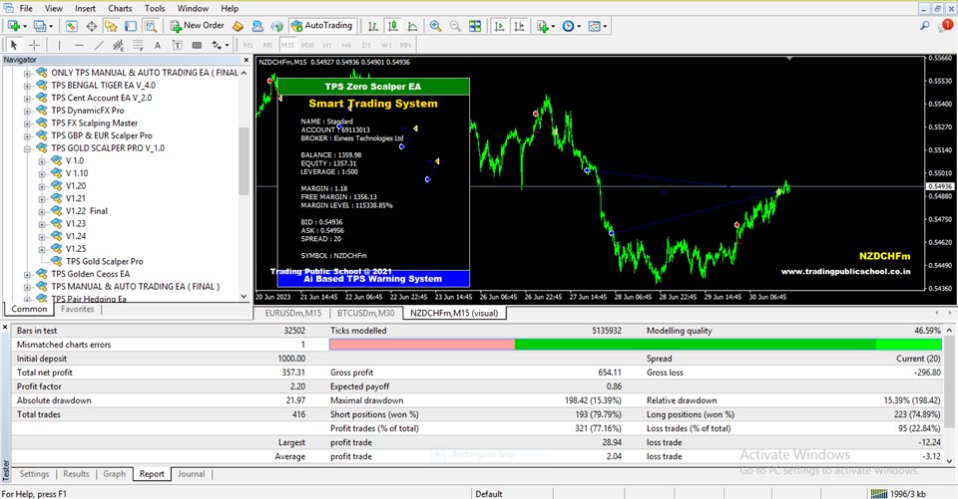Screen dimensions: 958x499
Task: Open the Tester Settings tab
Action: (34, 474)
